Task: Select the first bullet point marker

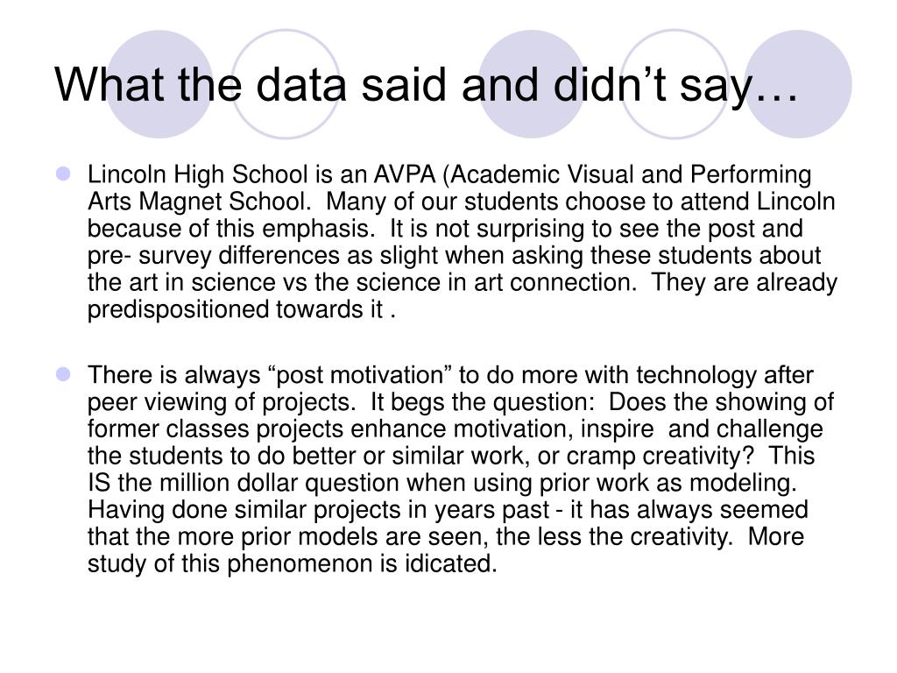Action: [x=63, y=174]
